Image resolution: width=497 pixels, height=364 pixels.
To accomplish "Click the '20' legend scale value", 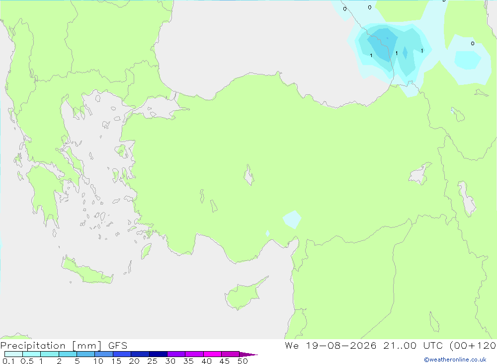I will click(x=134, y=361).
